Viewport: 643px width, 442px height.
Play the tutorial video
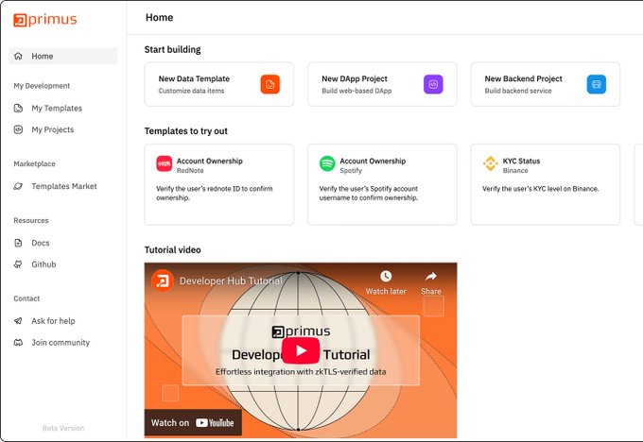click(301, 350)
